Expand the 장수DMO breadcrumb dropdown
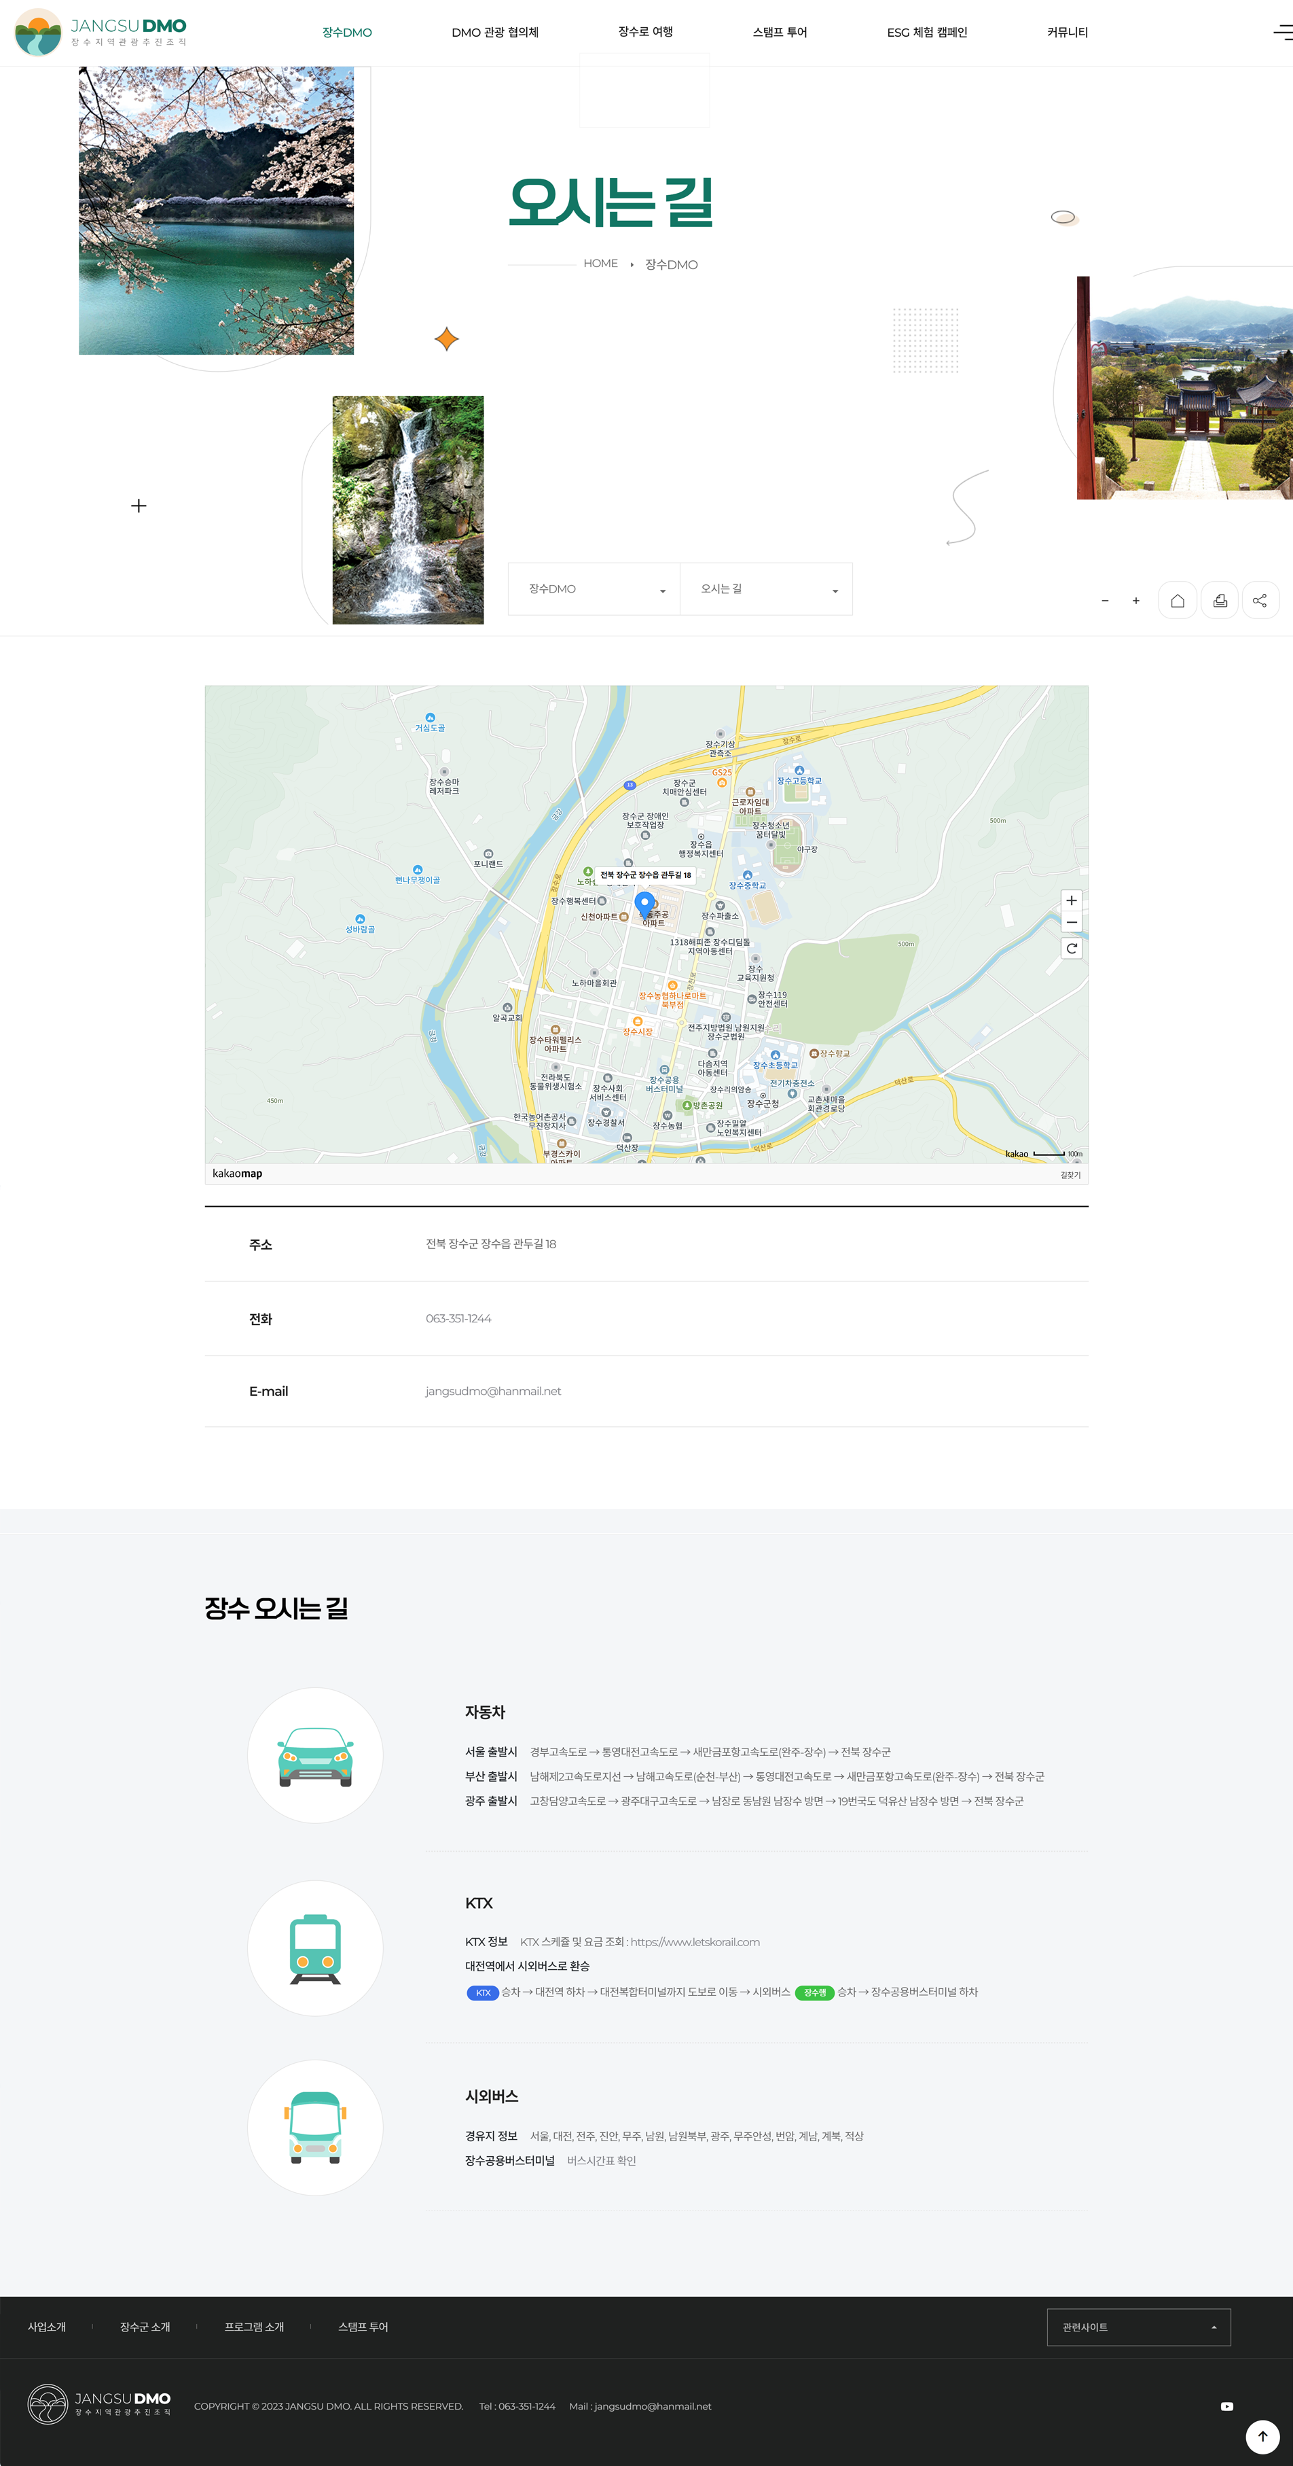 coord(594,588)
